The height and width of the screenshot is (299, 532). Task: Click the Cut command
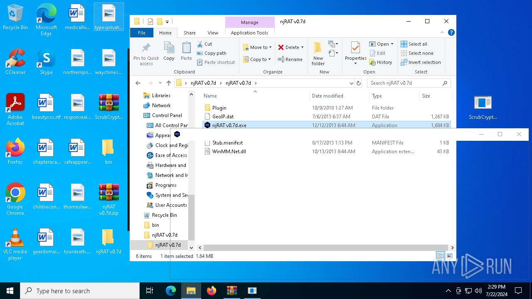(204, 44)
